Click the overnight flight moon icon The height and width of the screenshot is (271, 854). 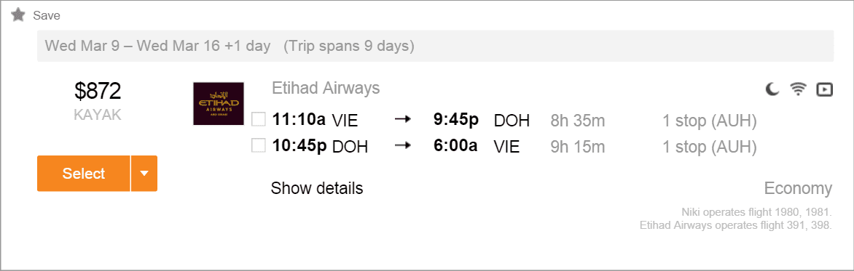point(772,89)
